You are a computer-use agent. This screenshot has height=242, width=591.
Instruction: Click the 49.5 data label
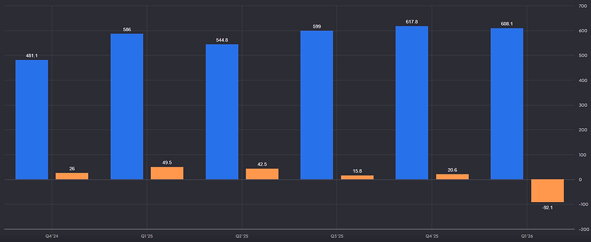[167, 162]
